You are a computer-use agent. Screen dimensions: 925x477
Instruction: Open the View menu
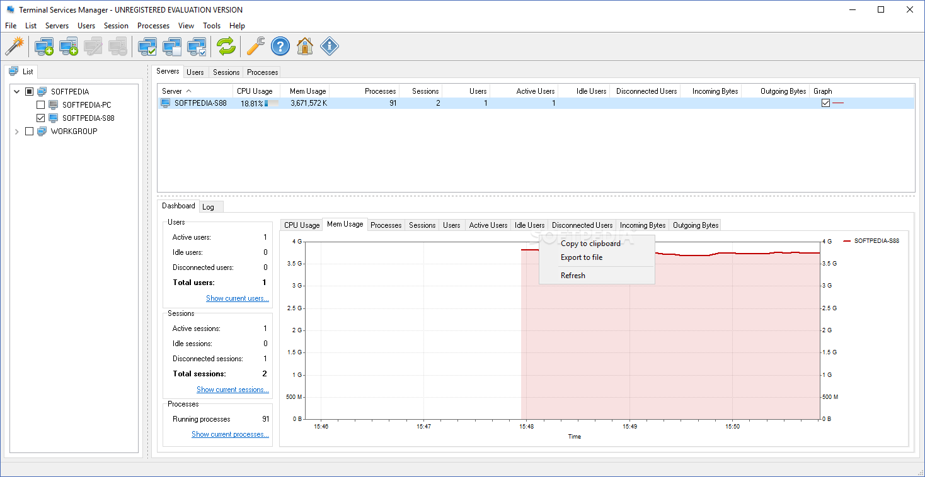point(186,26)
